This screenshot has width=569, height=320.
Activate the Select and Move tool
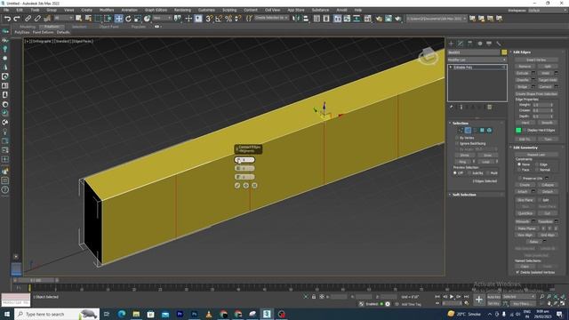coord(118,19)
